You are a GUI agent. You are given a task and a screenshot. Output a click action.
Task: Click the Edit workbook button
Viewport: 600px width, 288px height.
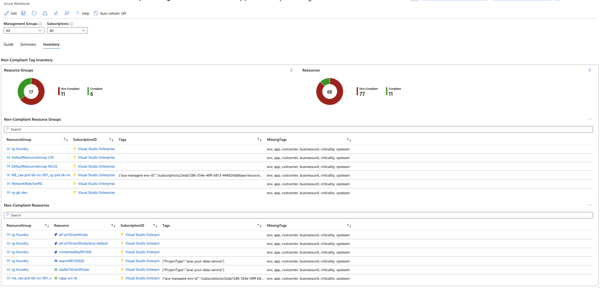pyautogui.click(x=11, y=13)
